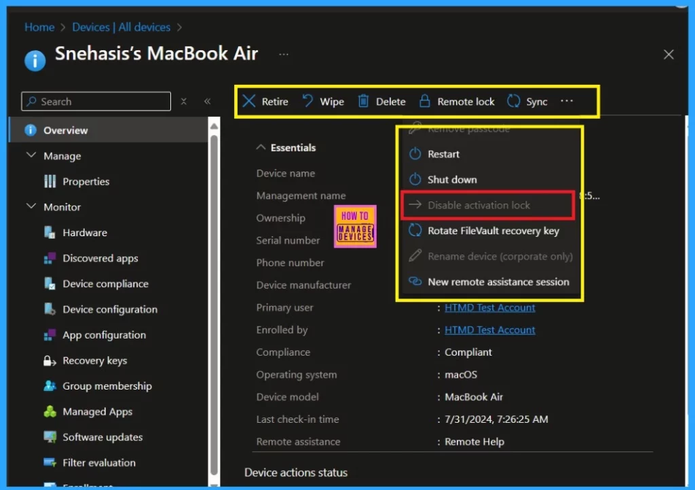Click the Filter evaluation icon

click(50, 463)
